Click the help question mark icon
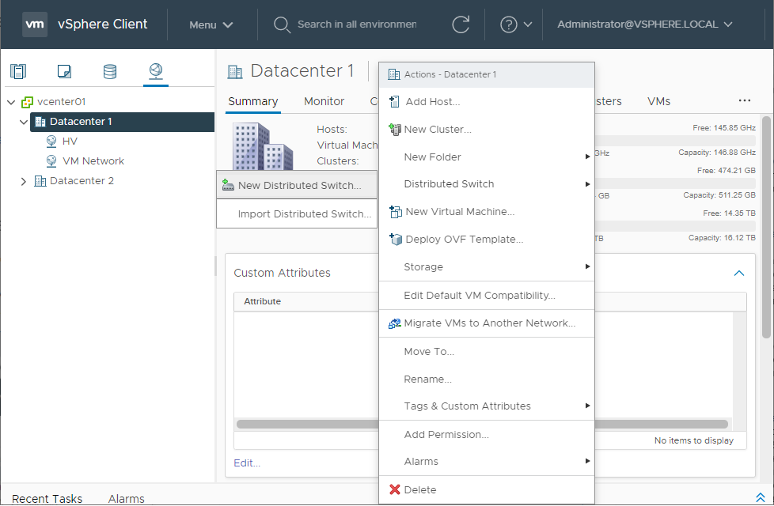Screen dimensions: 774x506 tap(508, 25)
